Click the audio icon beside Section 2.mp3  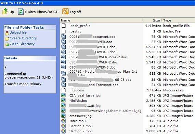coord(63,131)
